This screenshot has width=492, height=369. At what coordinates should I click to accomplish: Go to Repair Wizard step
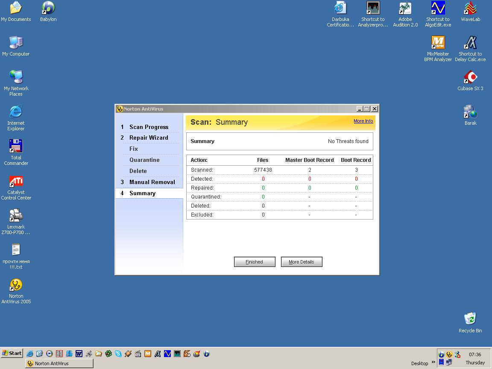[149, 138]
